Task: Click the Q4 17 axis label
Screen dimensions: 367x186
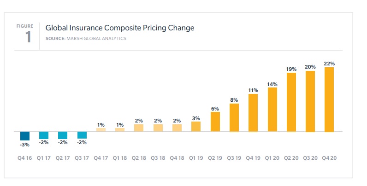Action: [x=101, y=157]
